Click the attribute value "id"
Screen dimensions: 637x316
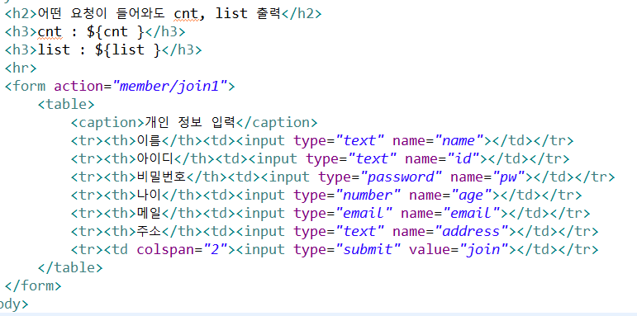point(463,158)
